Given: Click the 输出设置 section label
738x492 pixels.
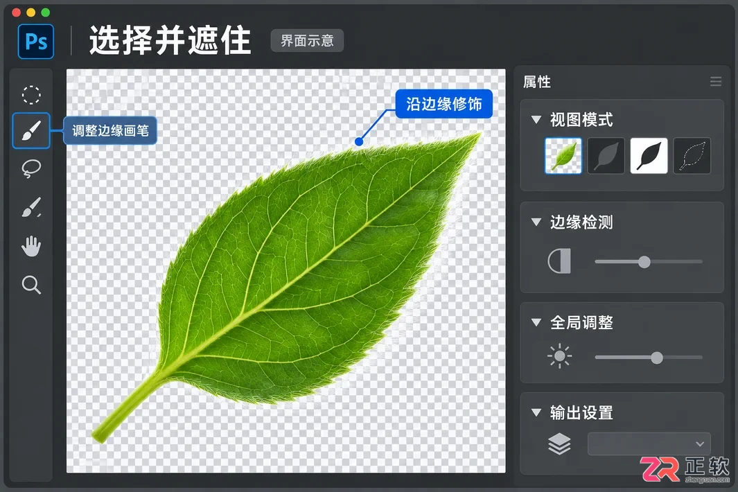Looking at the screenshot, I should (x=581, y=412).
